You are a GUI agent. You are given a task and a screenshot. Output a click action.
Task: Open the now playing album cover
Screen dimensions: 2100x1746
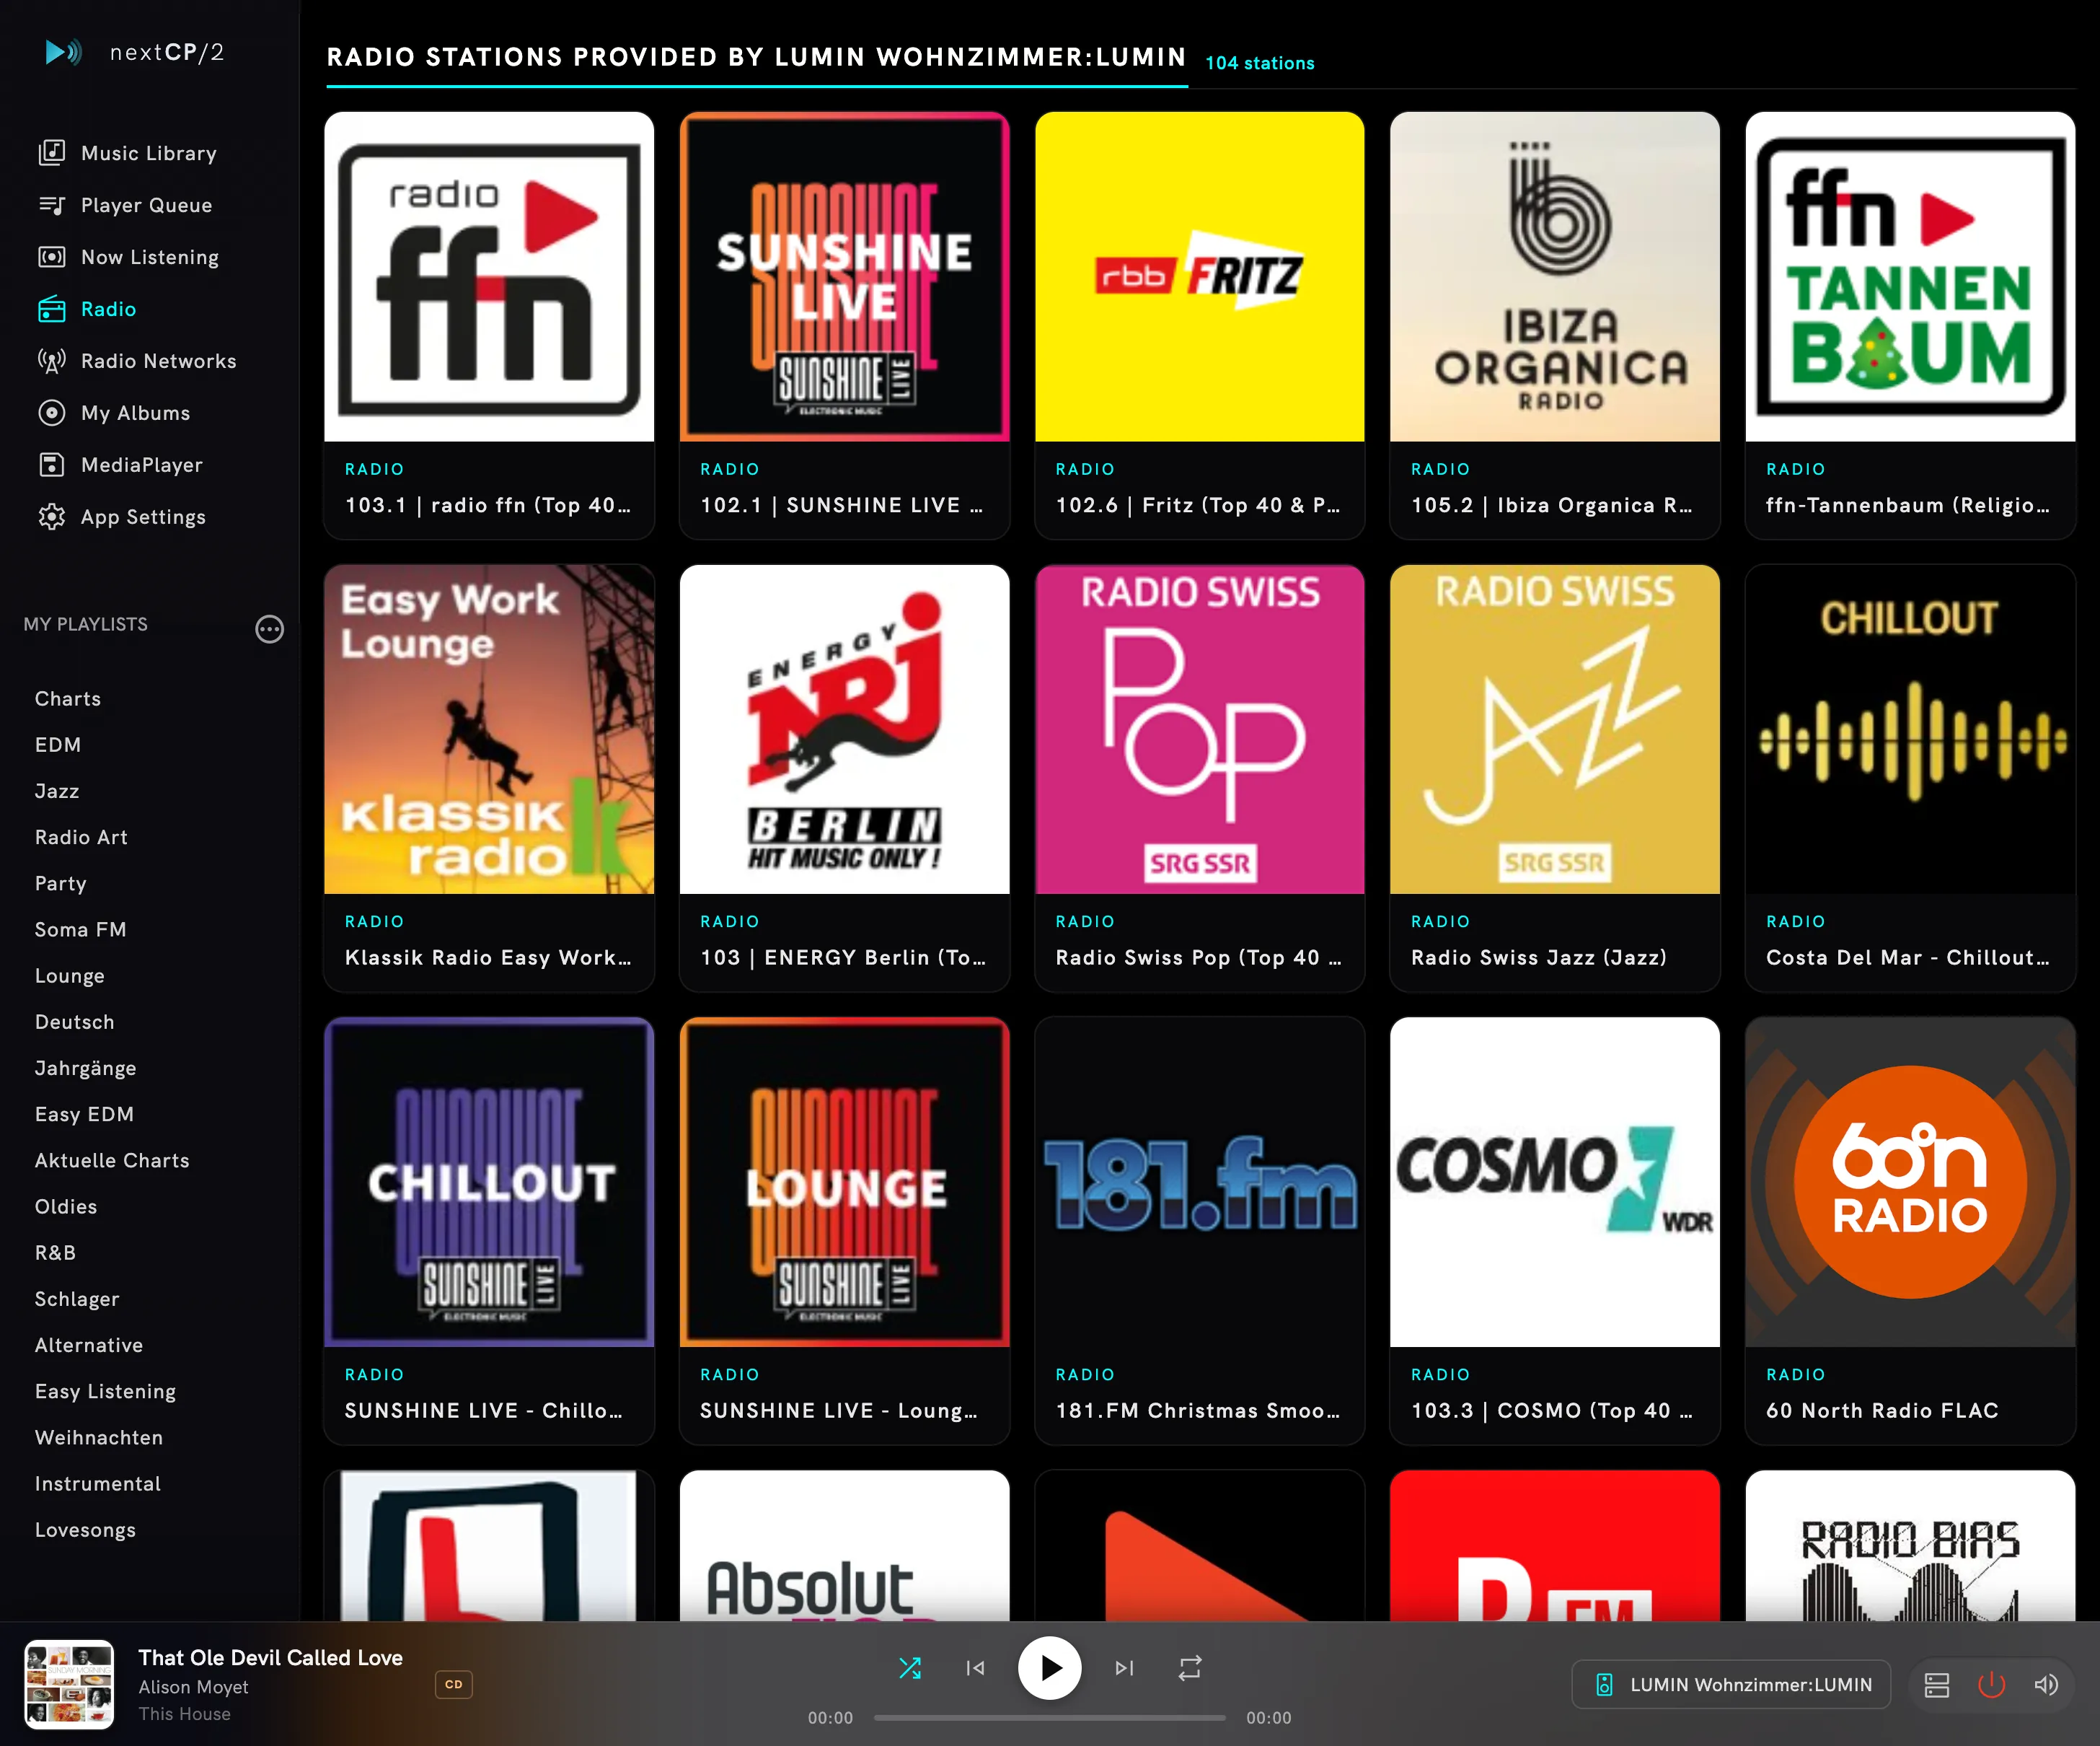(x=69, y=1685)
